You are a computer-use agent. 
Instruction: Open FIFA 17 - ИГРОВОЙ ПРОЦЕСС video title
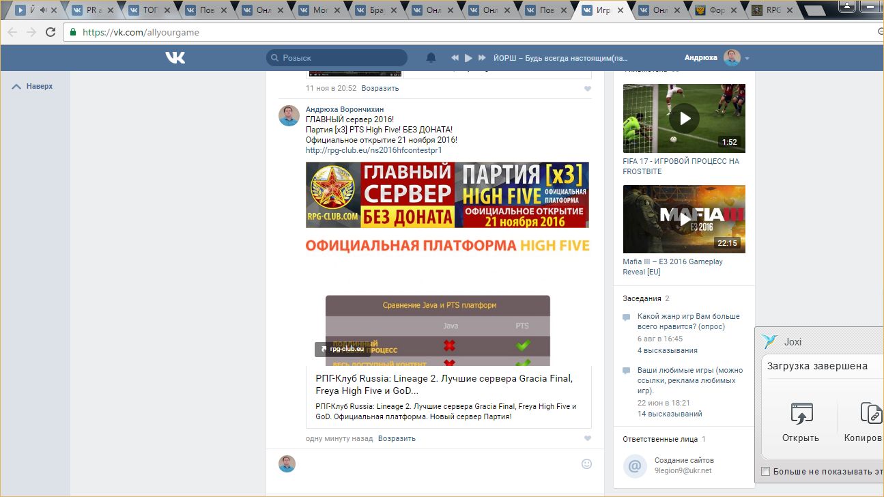click(681, 166)
